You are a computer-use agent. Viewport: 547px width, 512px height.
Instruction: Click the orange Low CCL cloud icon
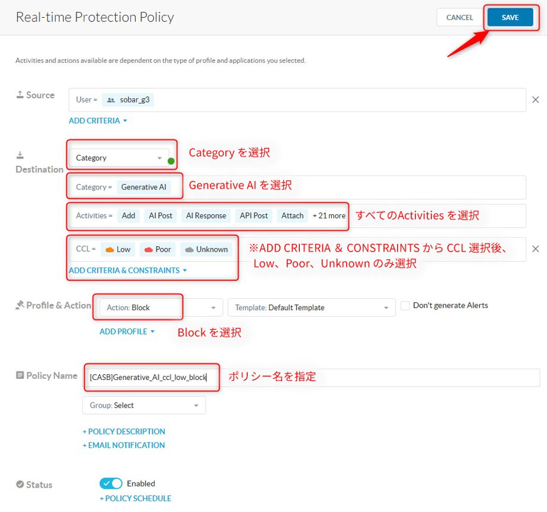[x=109, y=250]
